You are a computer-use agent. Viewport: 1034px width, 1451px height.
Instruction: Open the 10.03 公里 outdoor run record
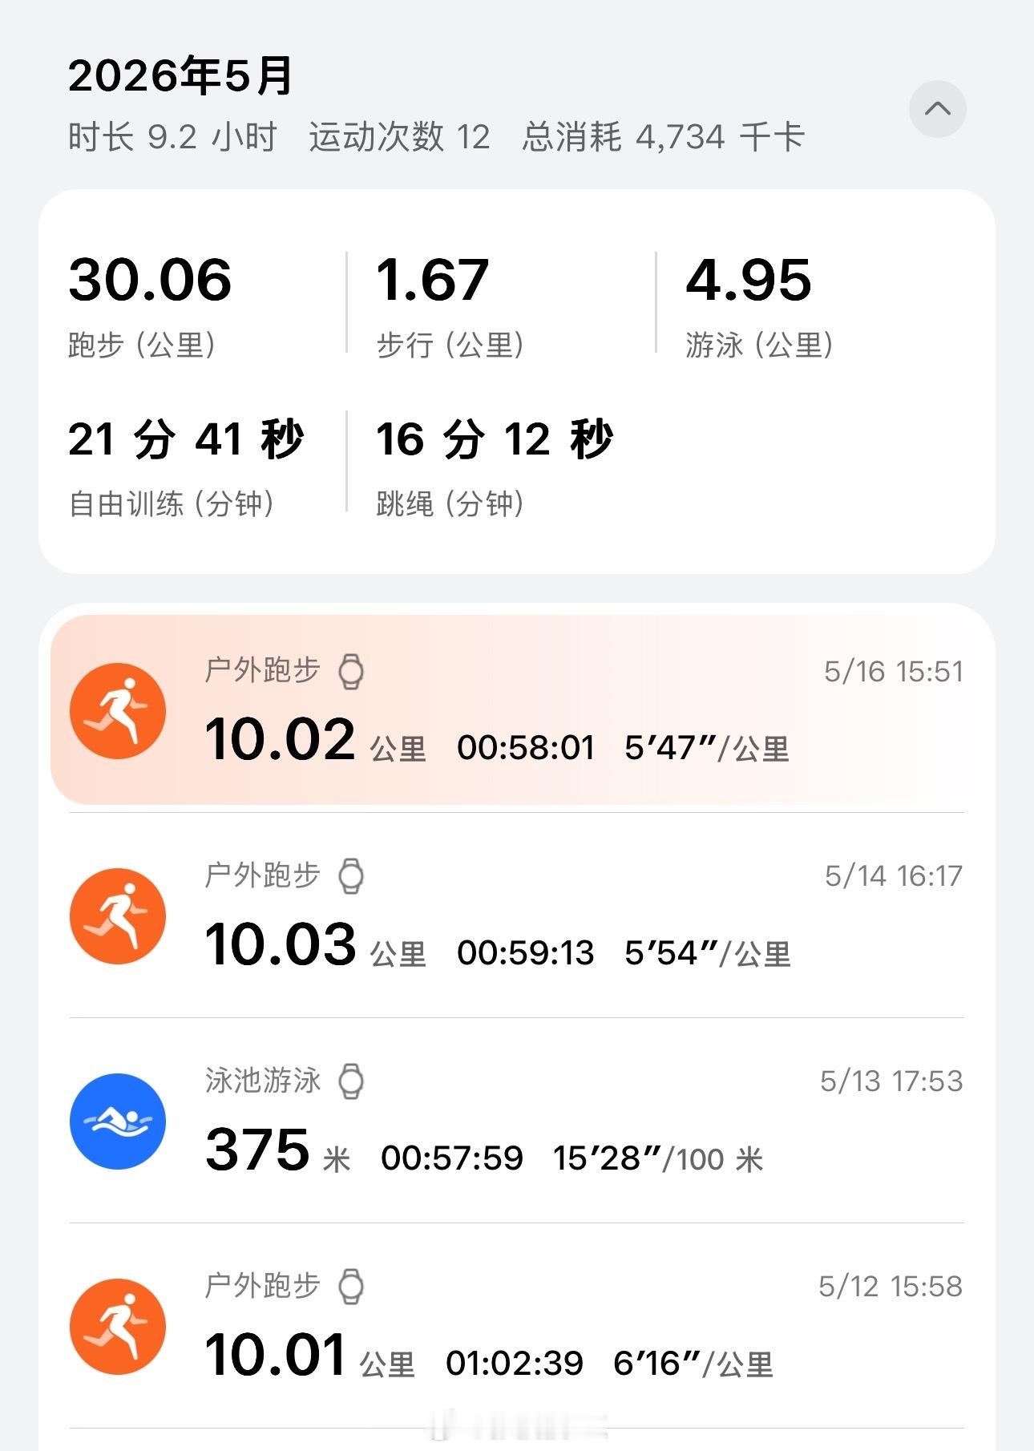517,915
